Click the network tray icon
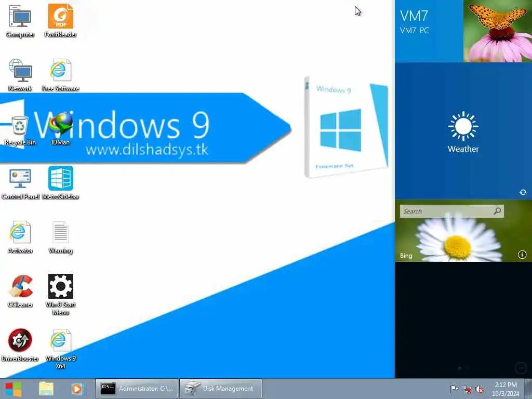This screenshot has width=532, height=399. tap(467, 389)
